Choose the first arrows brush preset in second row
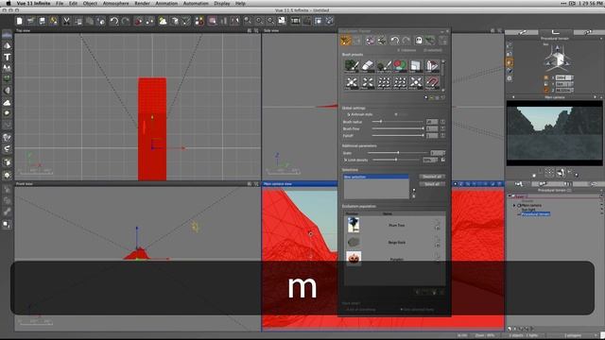 (x=351, y=82)
